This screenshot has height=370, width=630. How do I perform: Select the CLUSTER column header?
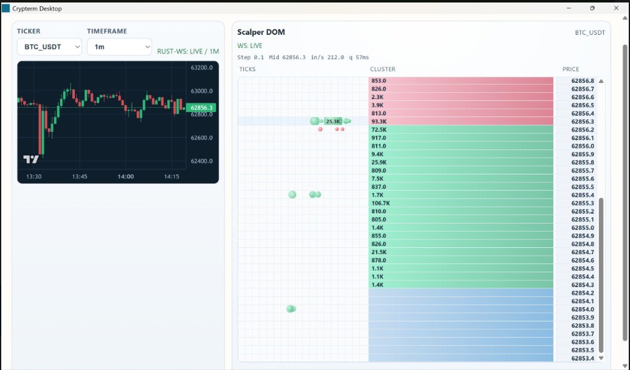click(382, 69)
